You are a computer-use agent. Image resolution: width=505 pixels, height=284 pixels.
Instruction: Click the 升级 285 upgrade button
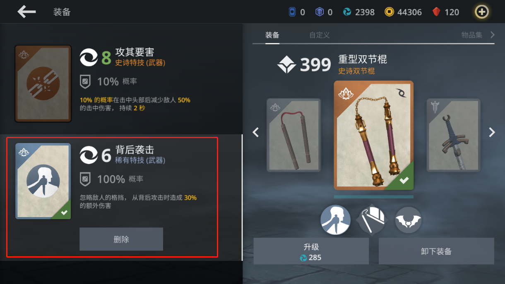point(311,251)
